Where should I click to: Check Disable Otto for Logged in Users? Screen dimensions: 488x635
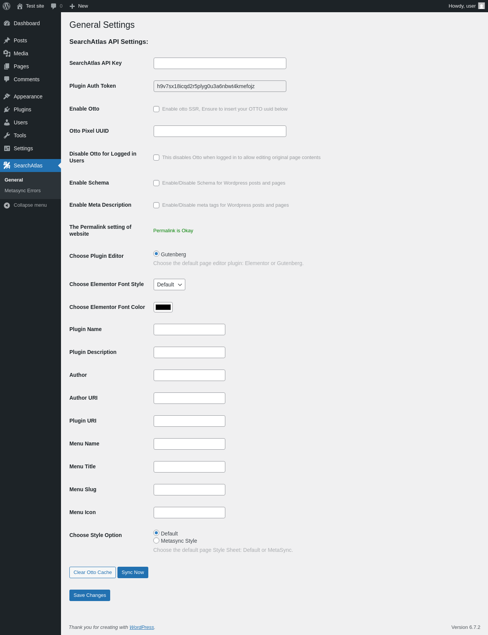pos(156,158)
